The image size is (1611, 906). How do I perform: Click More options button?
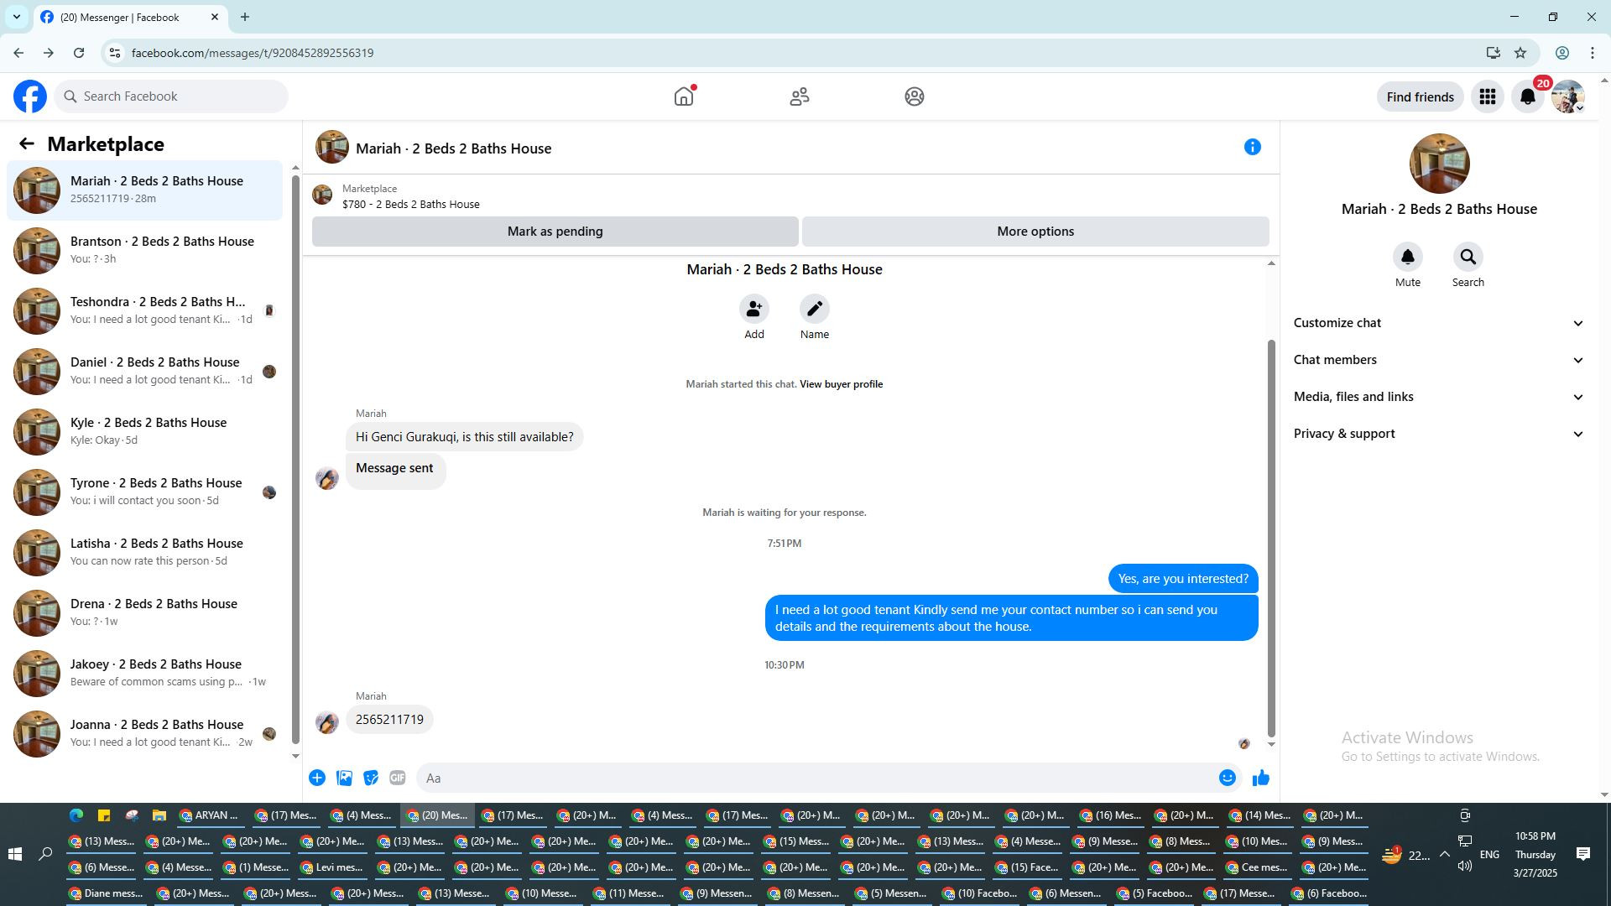pyautogui.click(x=1035, y=232)
